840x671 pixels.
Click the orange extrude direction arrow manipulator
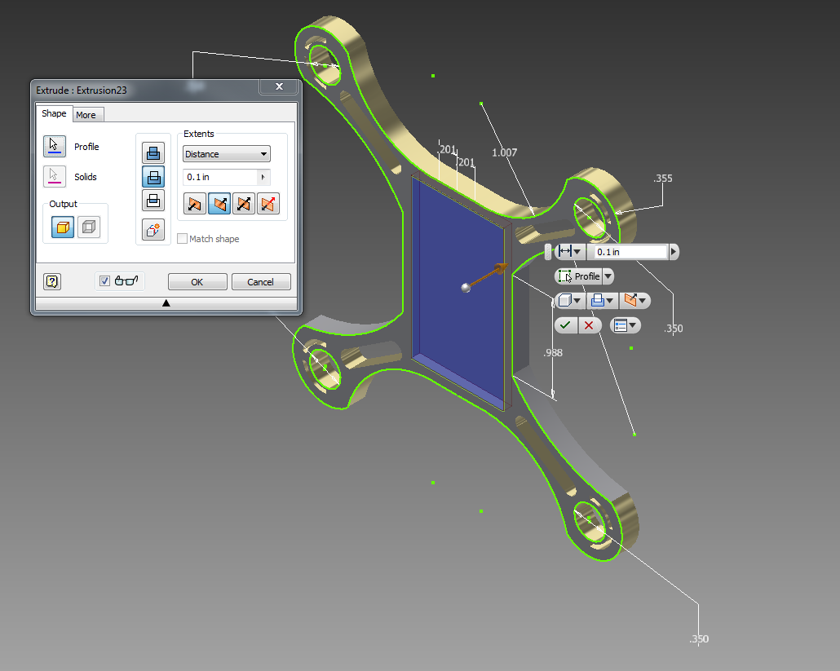pyautogui.click(x=501, y=268)
